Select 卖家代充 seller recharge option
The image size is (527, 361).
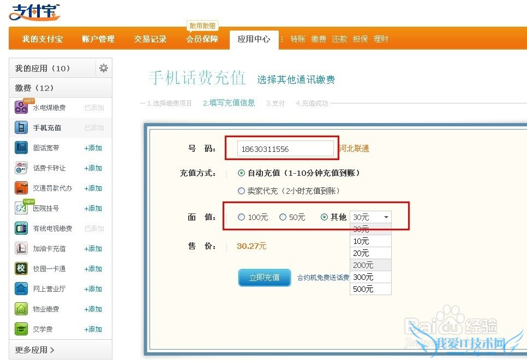tap(241, 191)
